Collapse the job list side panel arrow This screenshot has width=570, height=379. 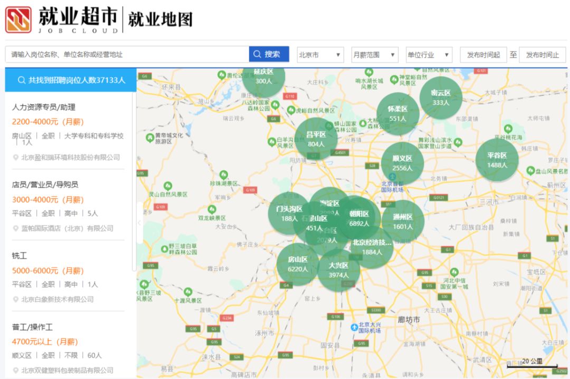(139, 223)
